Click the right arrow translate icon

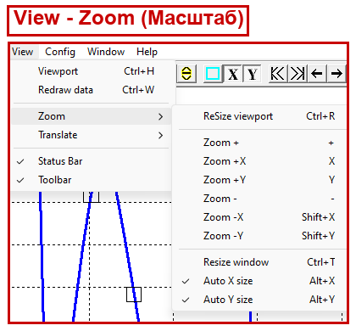pyautogui.click(x=337, y=74)
